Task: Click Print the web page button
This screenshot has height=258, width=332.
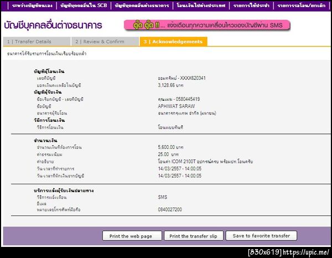Action: click(132, 236)
